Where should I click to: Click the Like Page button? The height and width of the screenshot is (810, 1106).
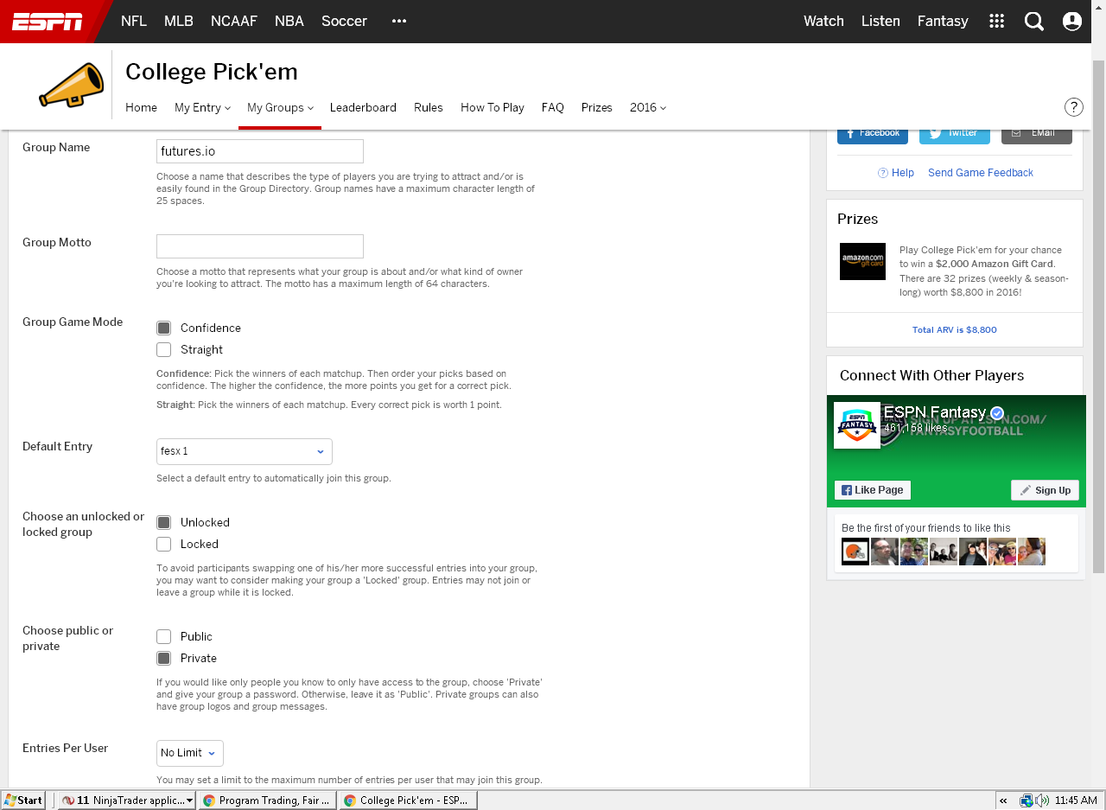[873, 490]
